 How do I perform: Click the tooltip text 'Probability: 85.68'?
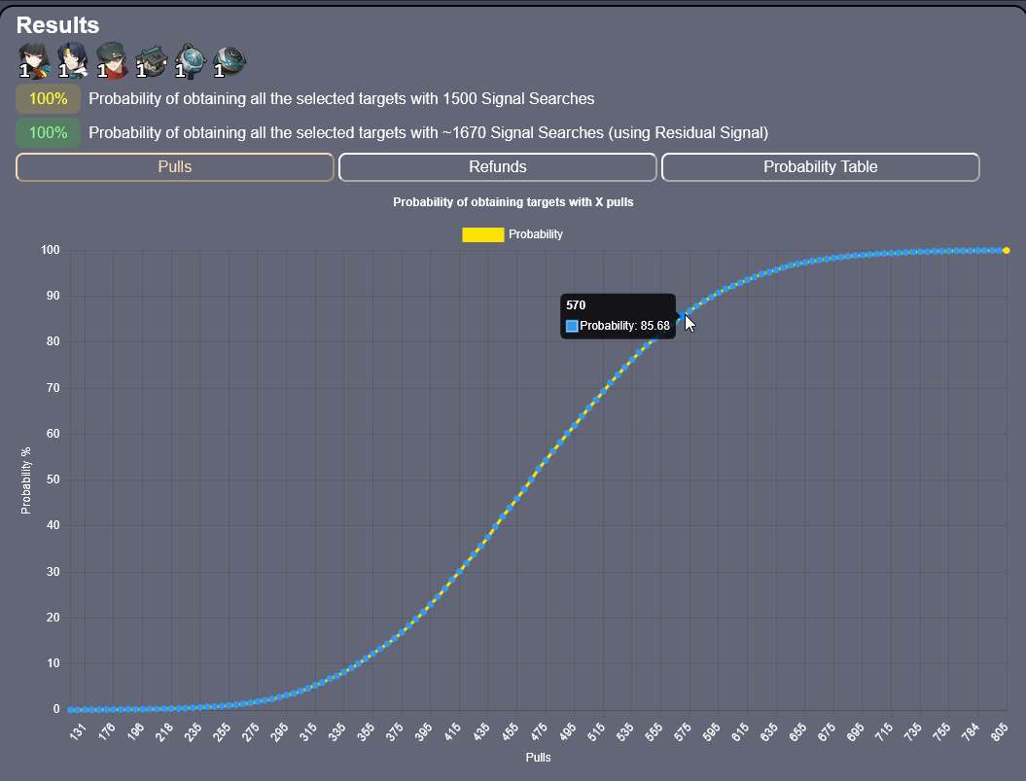pyautogui.click(x=625, y=326)
